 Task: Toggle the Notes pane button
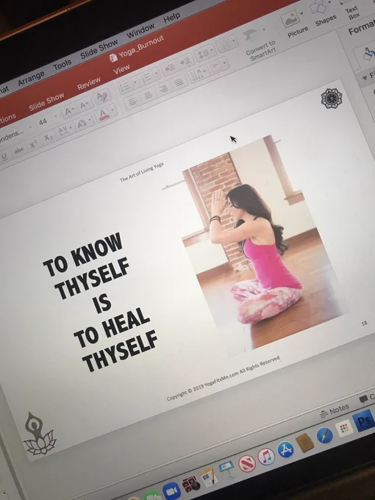coord(335,411)
